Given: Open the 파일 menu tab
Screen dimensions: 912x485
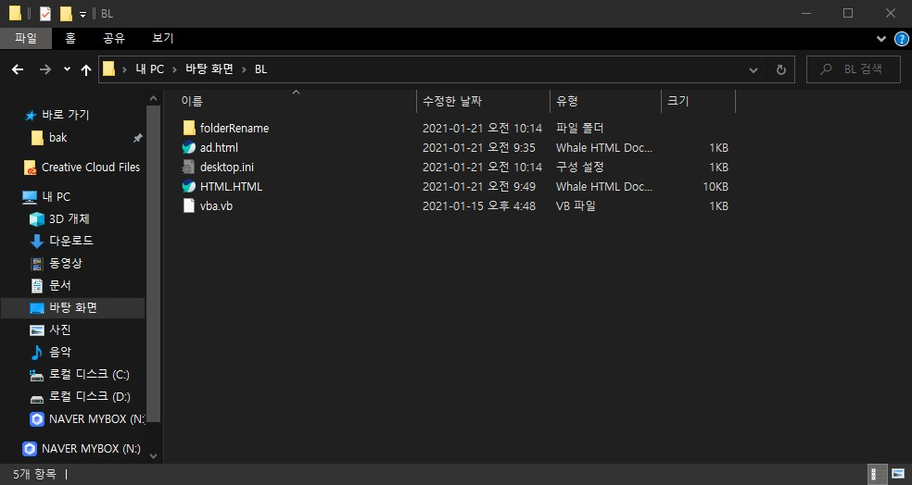Looking at the screenshot, I should pyautogui.click(x=26, y=38).
